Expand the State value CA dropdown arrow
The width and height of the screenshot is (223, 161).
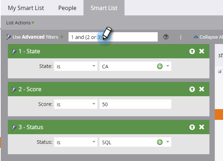coord(167,66)
